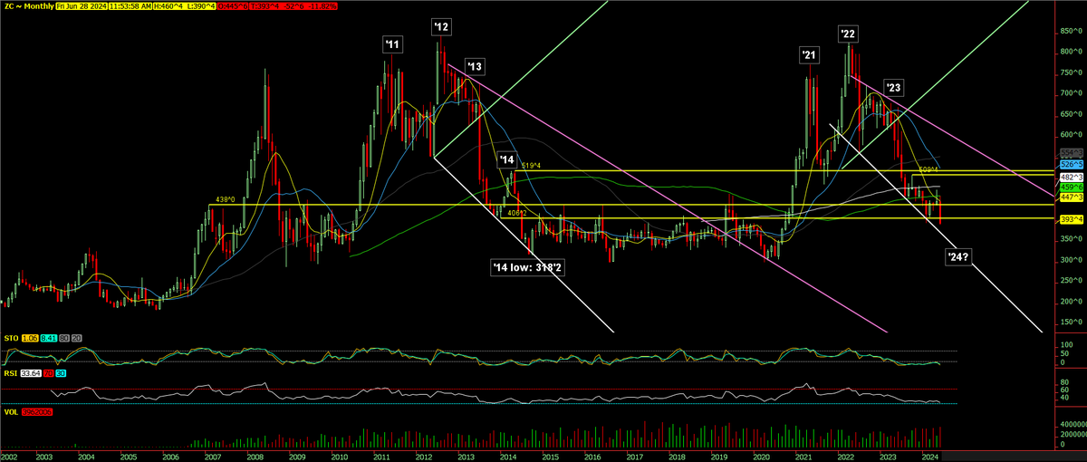Screen dimensions: 1087x462
Task: Select the green 459^6 price axis tag
Action: pos(1072,188)
